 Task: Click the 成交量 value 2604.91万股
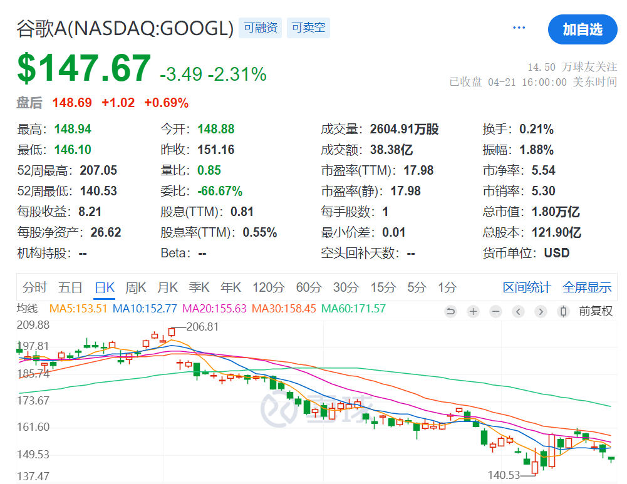404,129
